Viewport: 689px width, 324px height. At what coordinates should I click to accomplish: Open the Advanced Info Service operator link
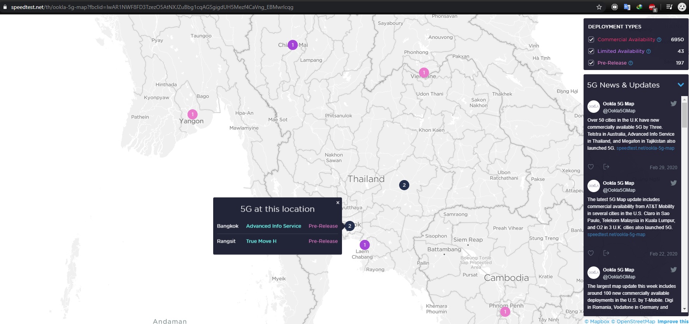click(x=273, y=226)
